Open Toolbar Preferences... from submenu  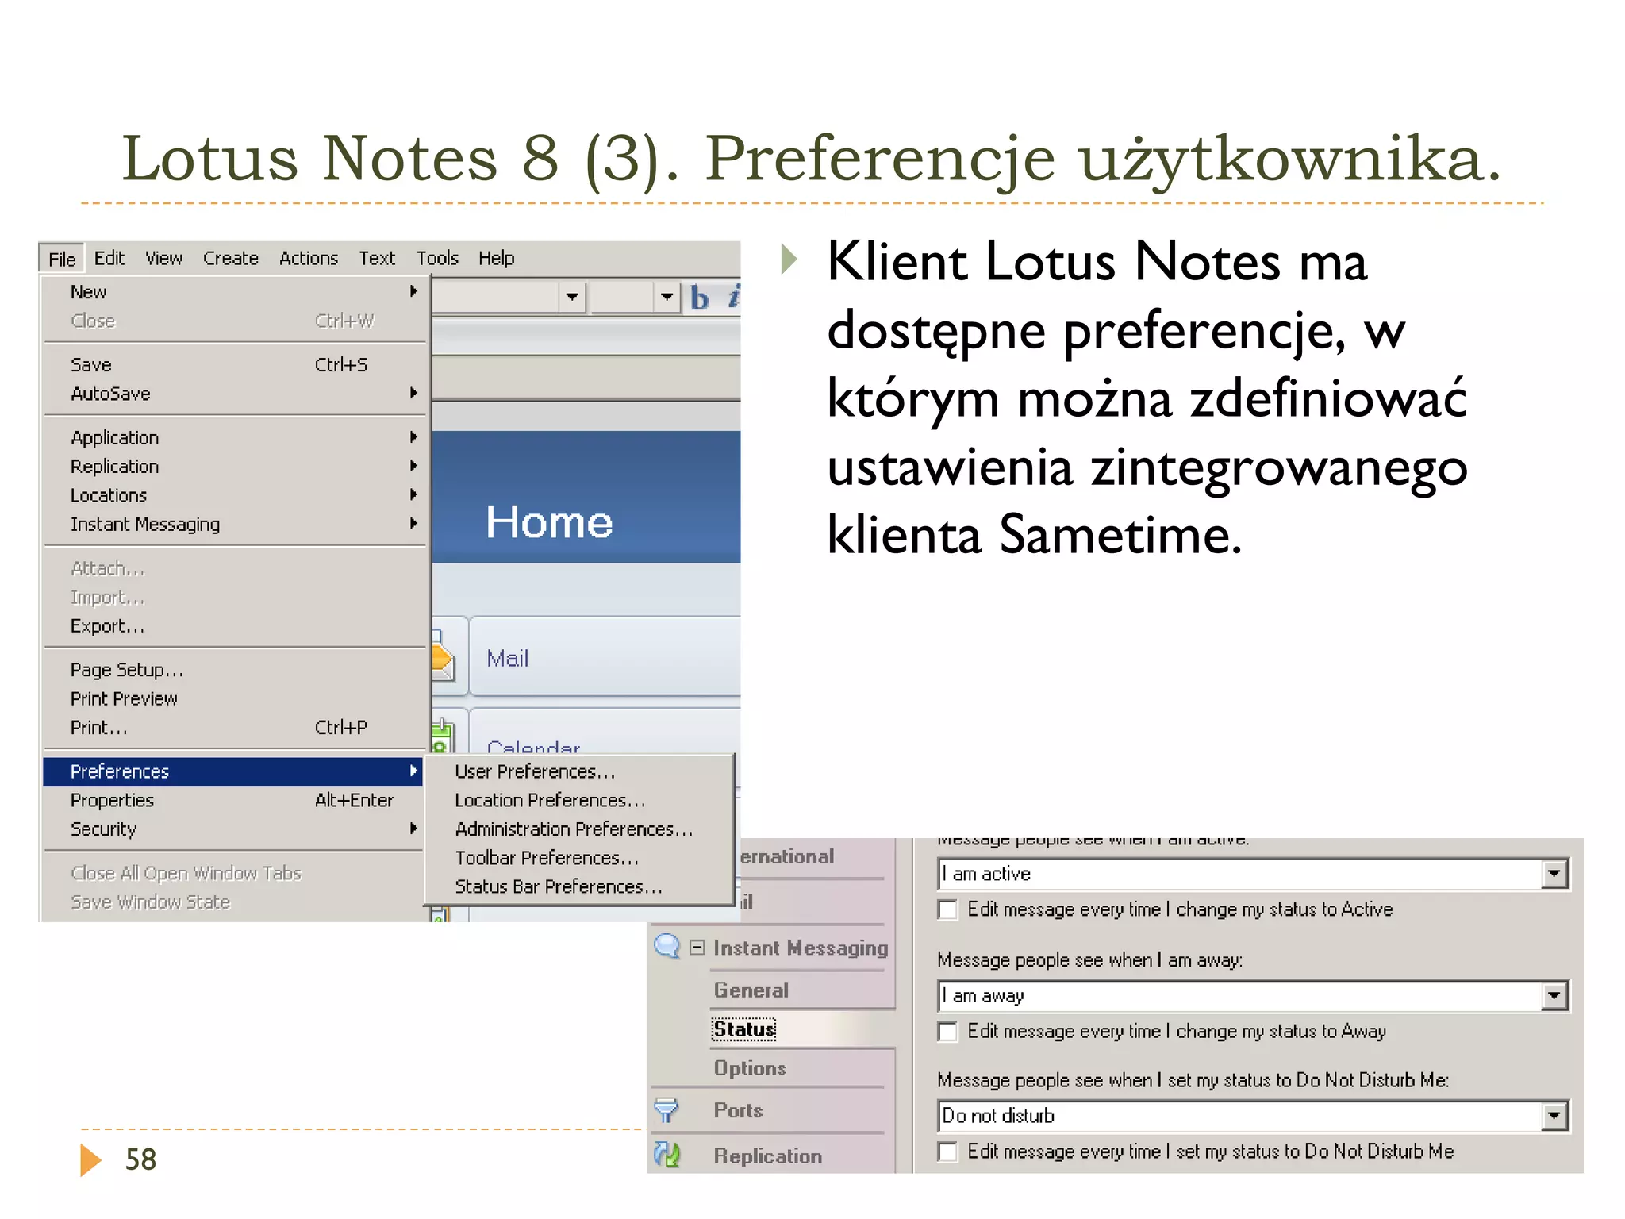578,858
